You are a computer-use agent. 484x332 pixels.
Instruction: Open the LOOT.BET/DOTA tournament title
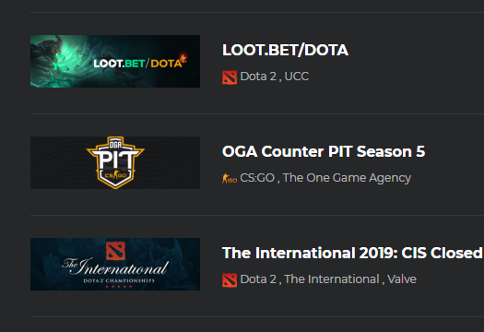[x=285, y=50]
